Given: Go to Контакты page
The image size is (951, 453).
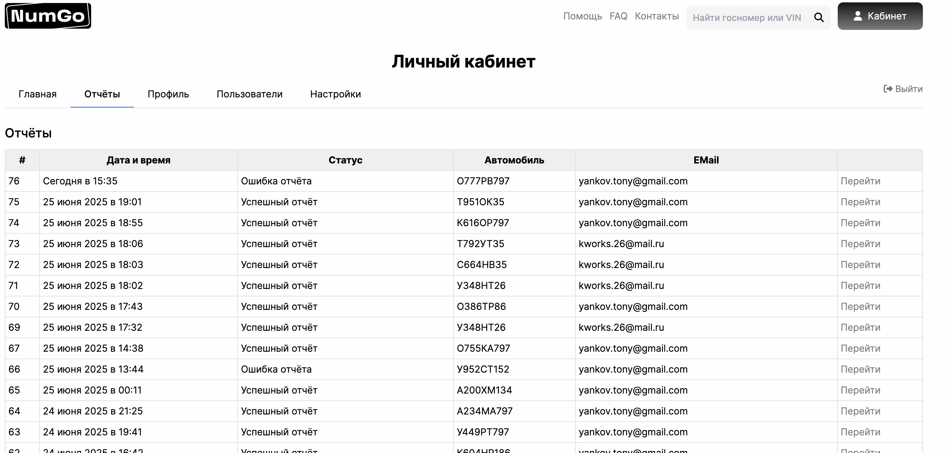Looking at the screenshot, I should 656,16.
